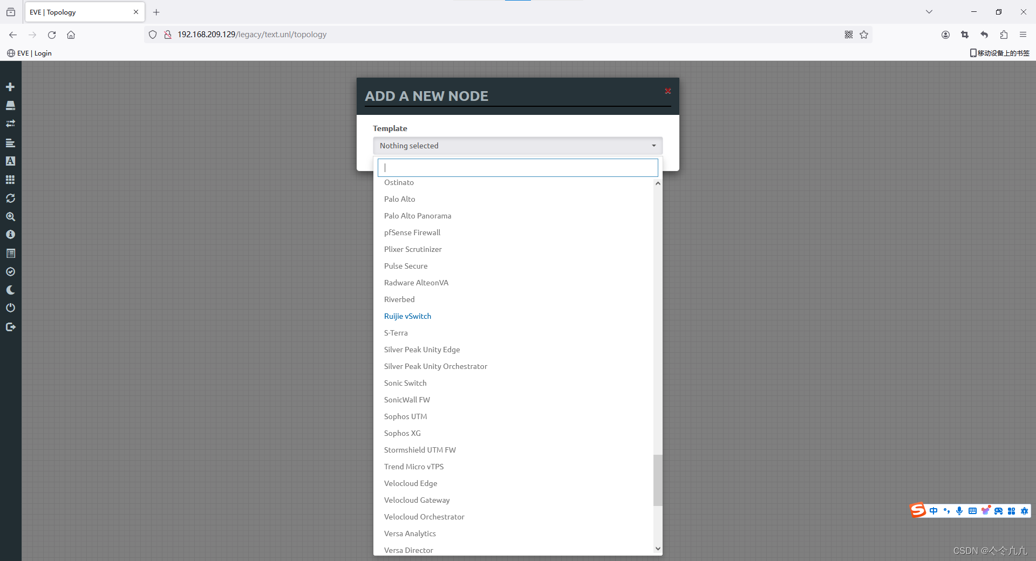Click the list scroll-up arrow
The width and height of the screenshot is (1036, 561).
(658, 183)
